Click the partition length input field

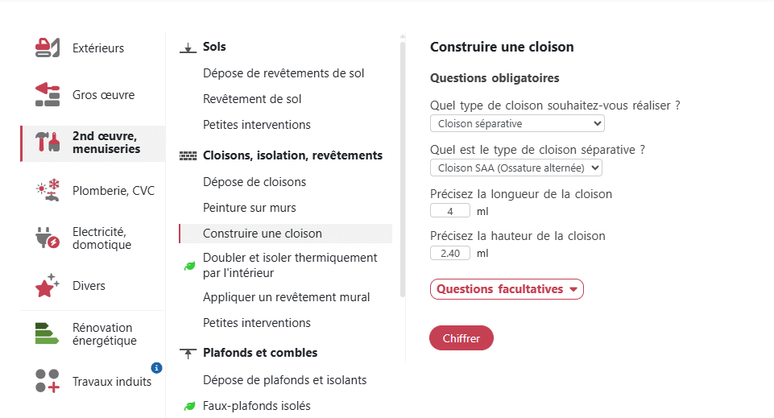point(450,211)
